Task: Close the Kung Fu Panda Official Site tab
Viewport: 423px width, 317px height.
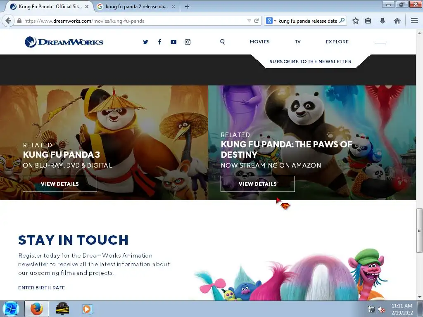Action: [87, 7]
